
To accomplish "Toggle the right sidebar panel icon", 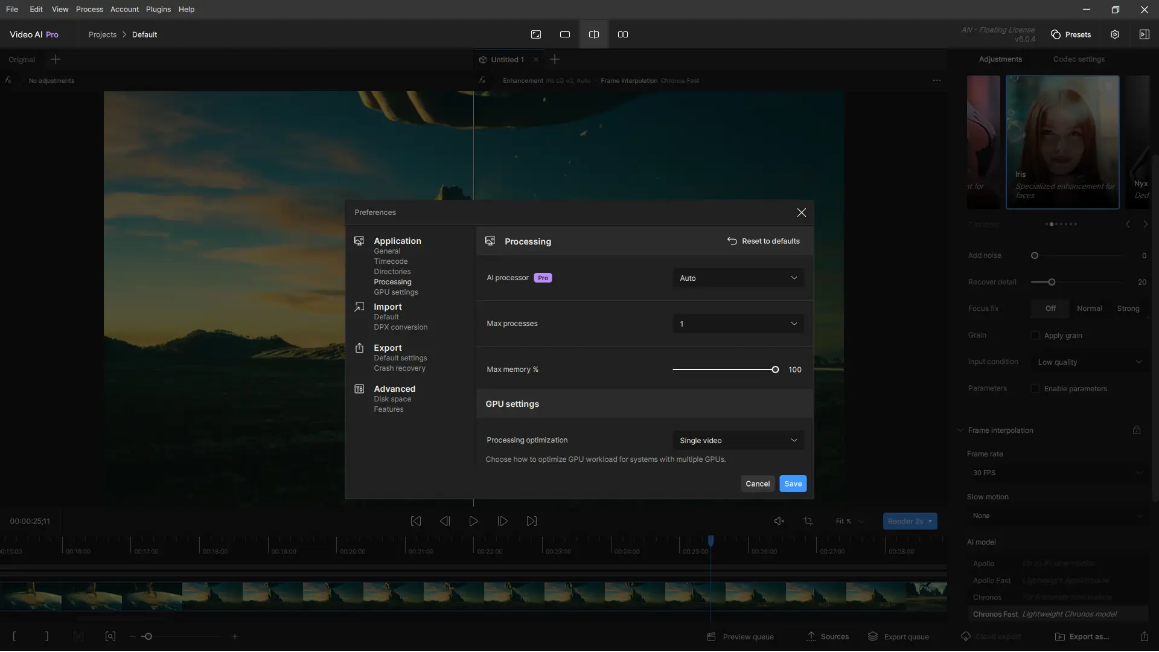I will tap(1144, 34).
